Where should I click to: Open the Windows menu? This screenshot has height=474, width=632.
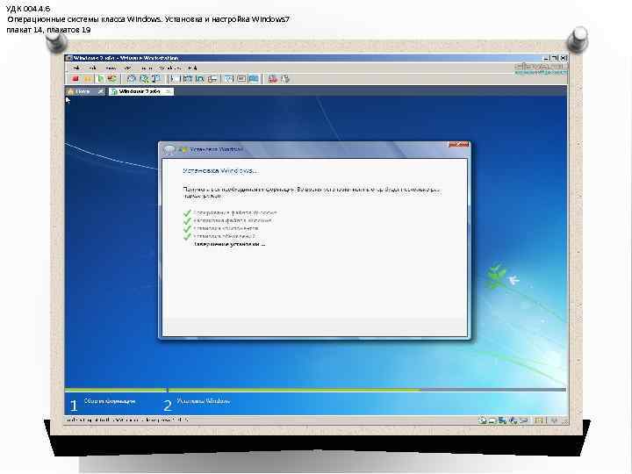170,68
